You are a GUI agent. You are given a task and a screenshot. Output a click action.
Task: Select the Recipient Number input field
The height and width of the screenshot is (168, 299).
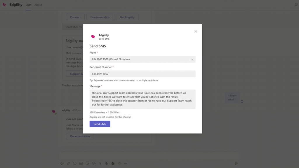point(142,74)
